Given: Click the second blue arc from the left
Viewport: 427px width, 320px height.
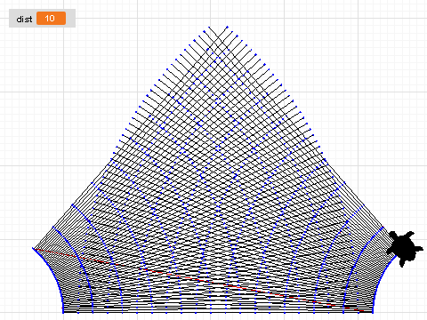Looking at the screenshot, I should pyautogui.click(x=77, y=264).
